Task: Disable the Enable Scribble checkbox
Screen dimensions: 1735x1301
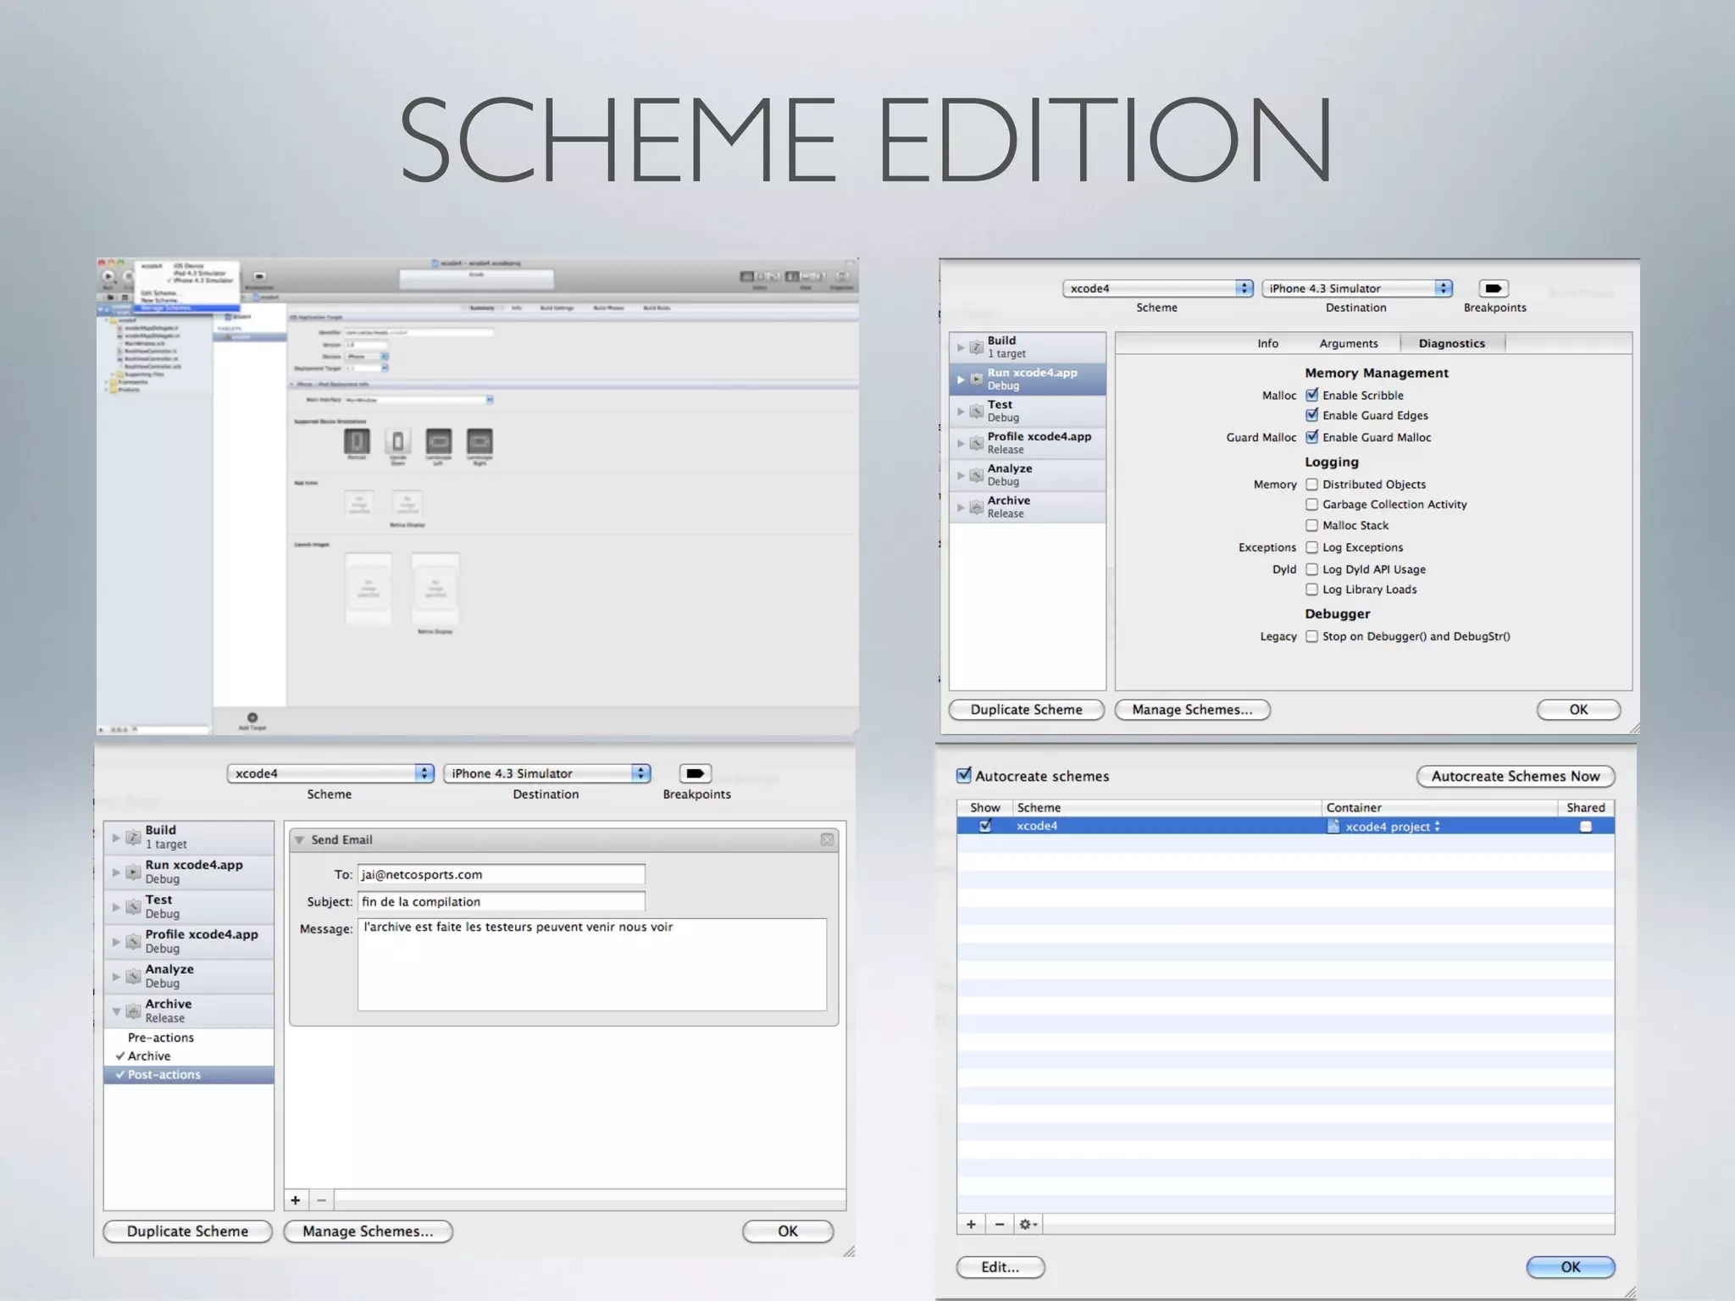Action: 1311,395
